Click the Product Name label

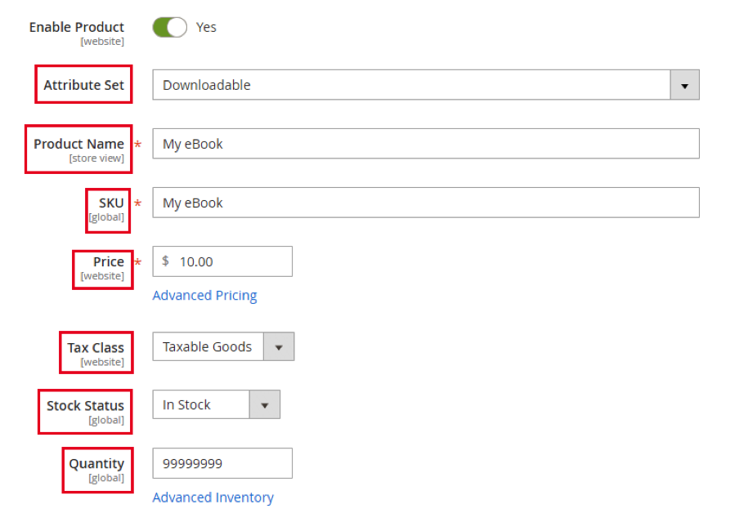click(x=78, y=144)
